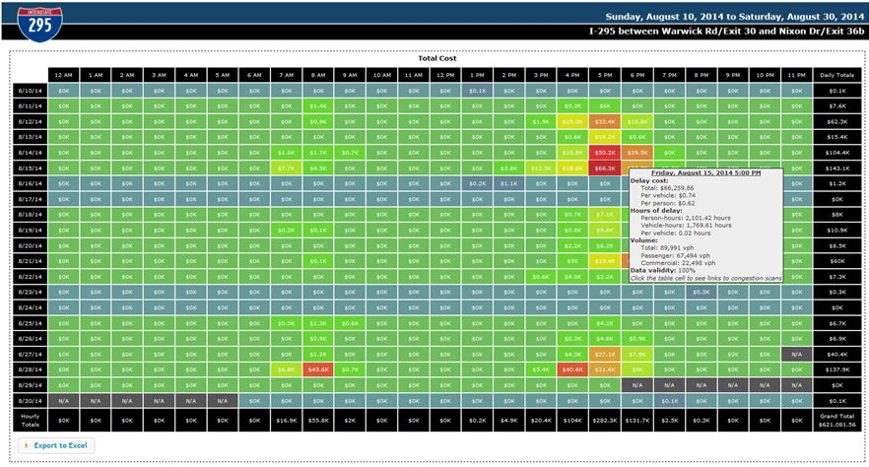This screenshot has width=869, height=467.
Task: Select the Grand Total cell
Action: [836, 420]
